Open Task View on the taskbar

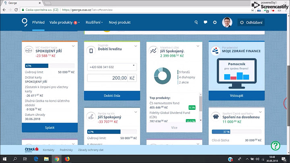click(x=25, y=159)
